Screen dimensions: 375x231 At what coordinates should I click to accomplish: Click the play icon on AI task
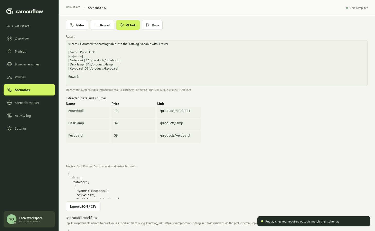[122, 25]
